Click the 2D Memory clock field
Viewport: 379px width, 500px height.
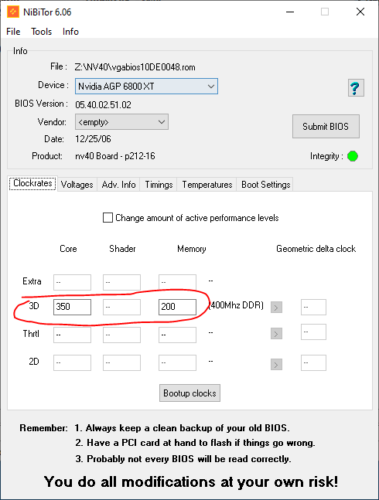tap(177, 362)
